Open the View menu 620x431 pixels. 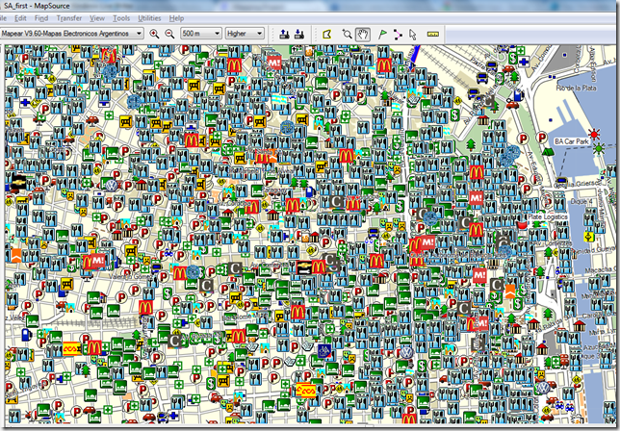coord(97,18)
